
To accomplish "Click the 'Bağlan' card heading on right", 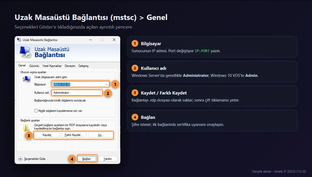I will coord(148,117).
